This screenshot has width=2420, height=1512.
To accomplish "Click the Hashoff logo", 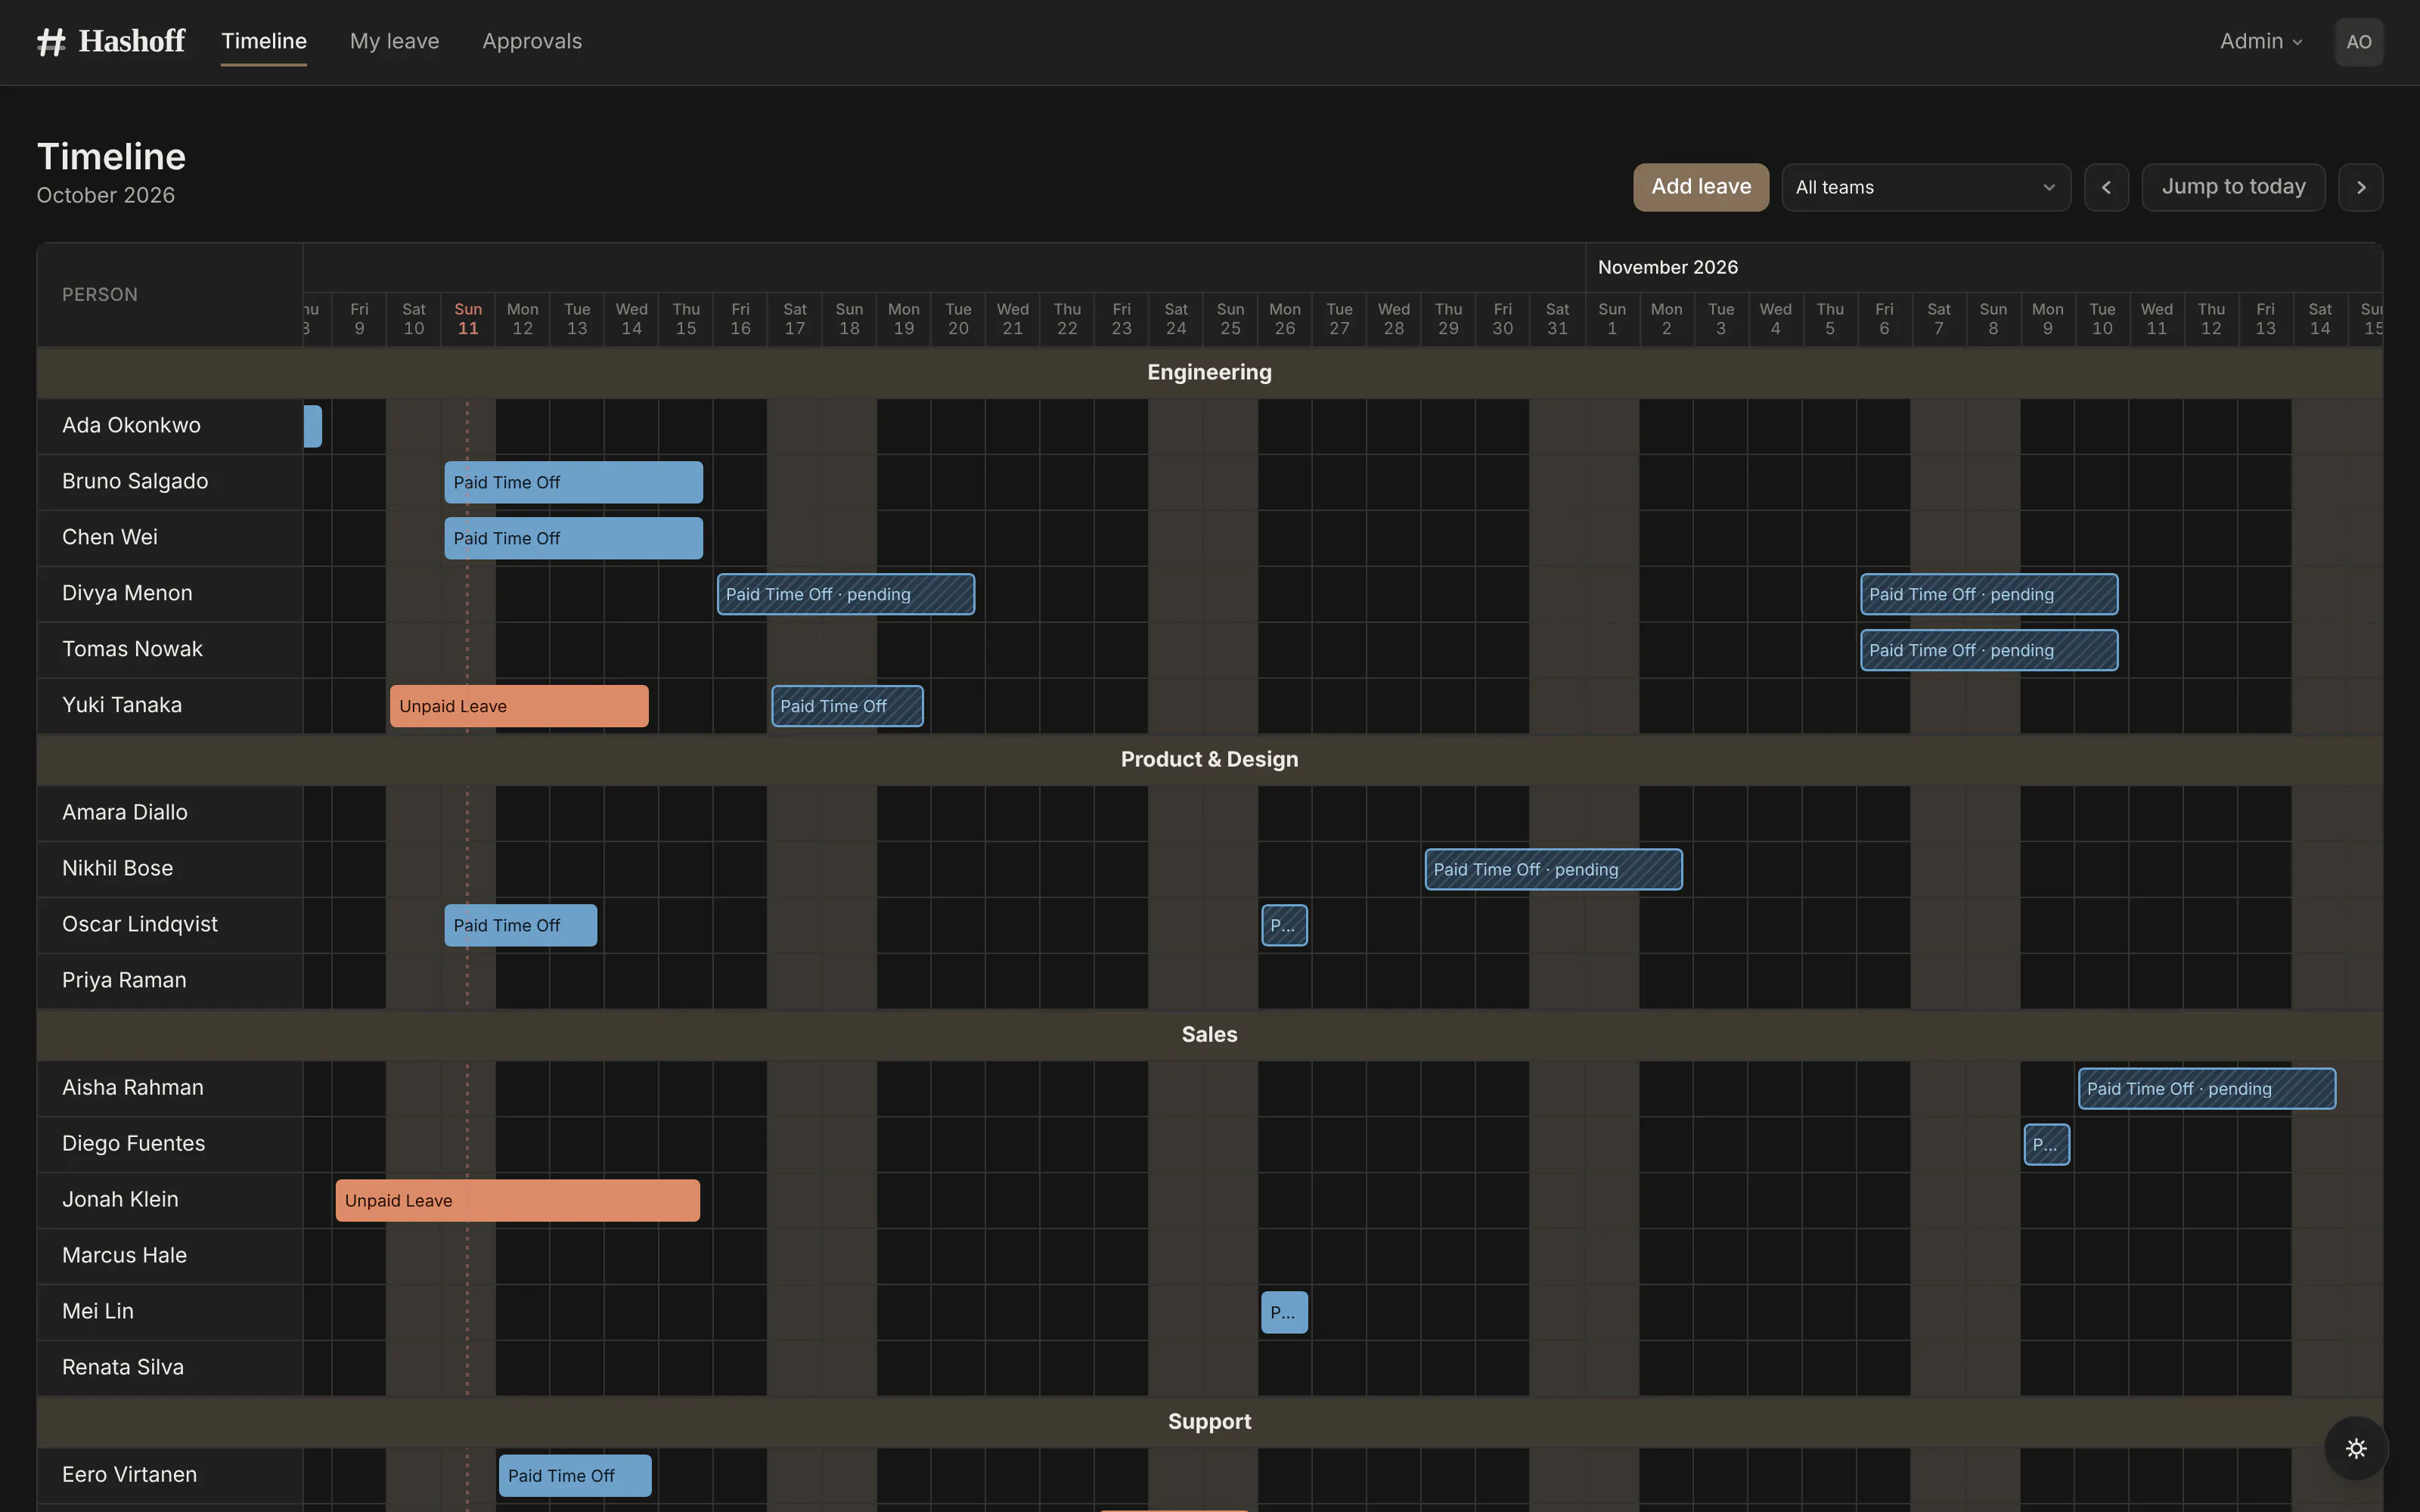I will (111, 41).
